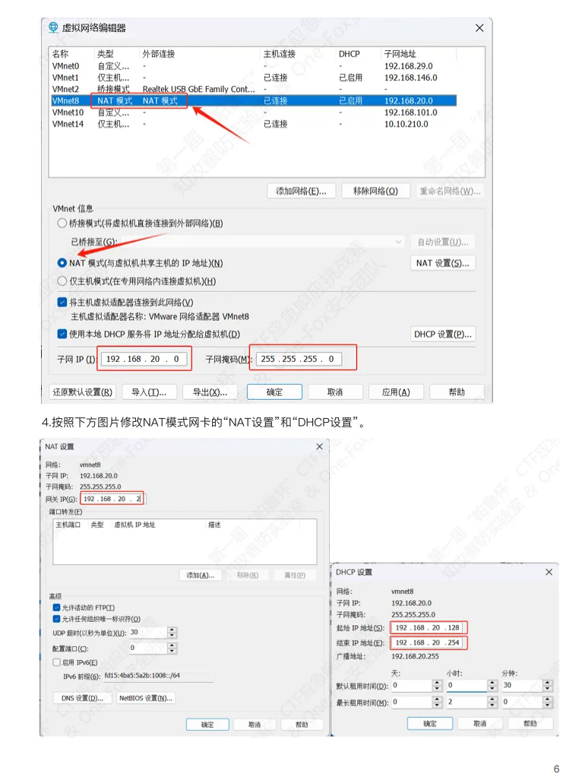Close the NAT 设置 dialog

pos(319,447)
